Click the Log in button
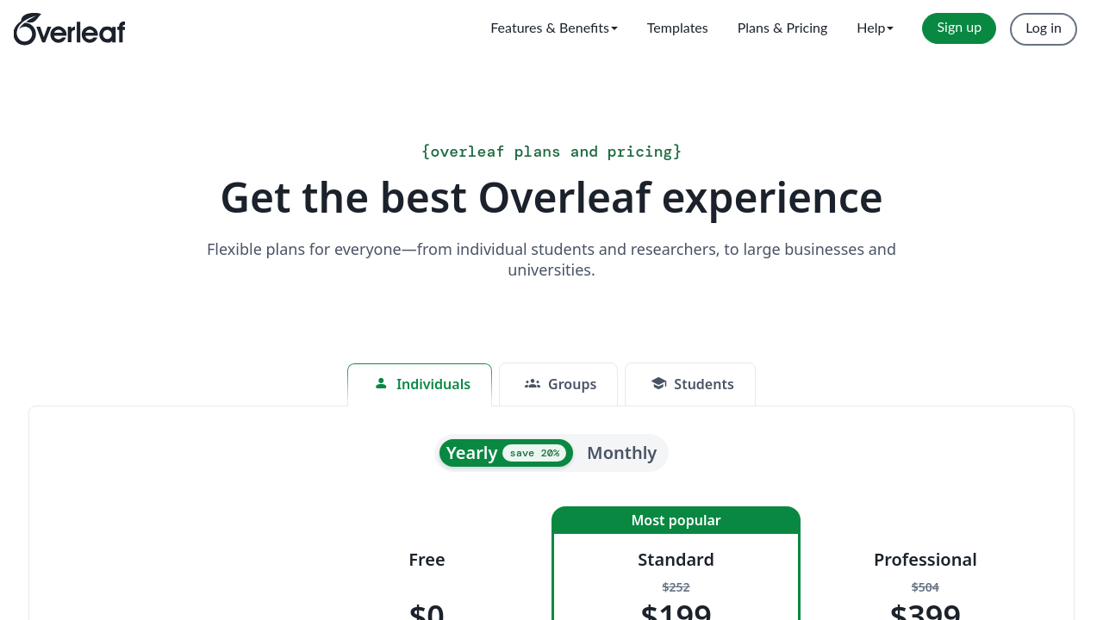This screenshot has height=620, width=1103. point(1044,28)
